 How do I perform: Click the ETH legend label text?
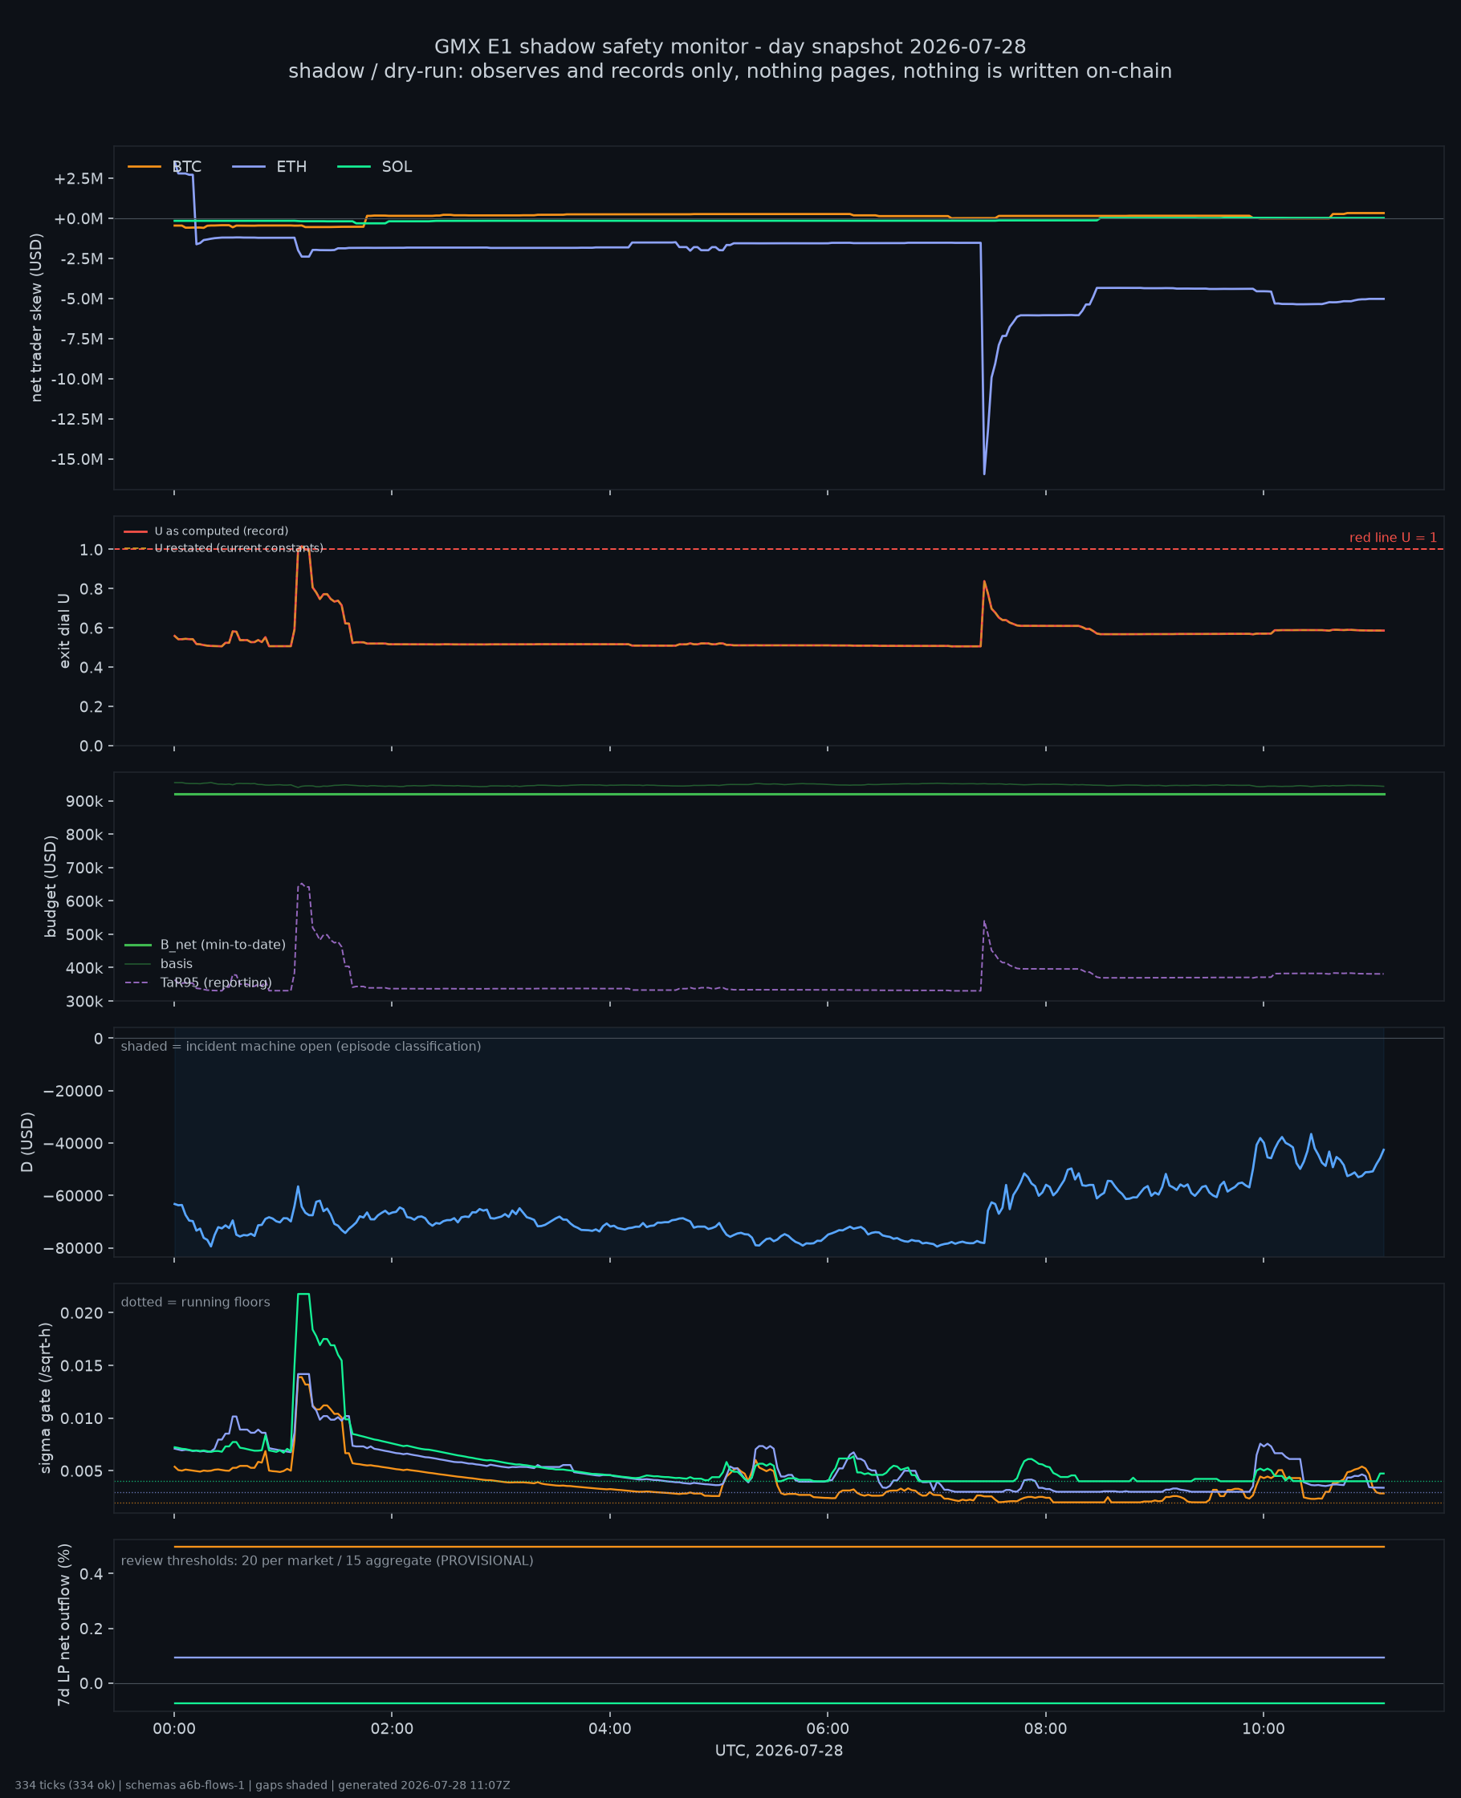point(291,167)
